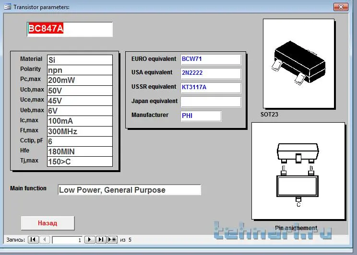Screen dimensions: 357x255
Task: Click the Material label
Action: click(31, 58)
